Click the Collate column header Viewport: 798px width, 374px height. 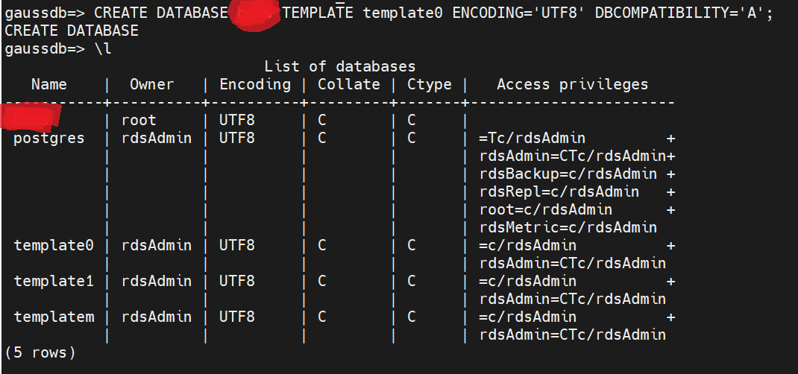coord(348,85)
